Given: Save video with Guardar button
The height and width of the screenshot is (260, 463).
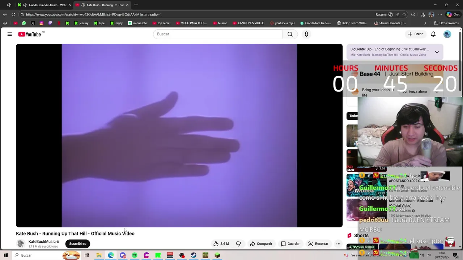Looking at the screenshot, I should coord(290,244).
